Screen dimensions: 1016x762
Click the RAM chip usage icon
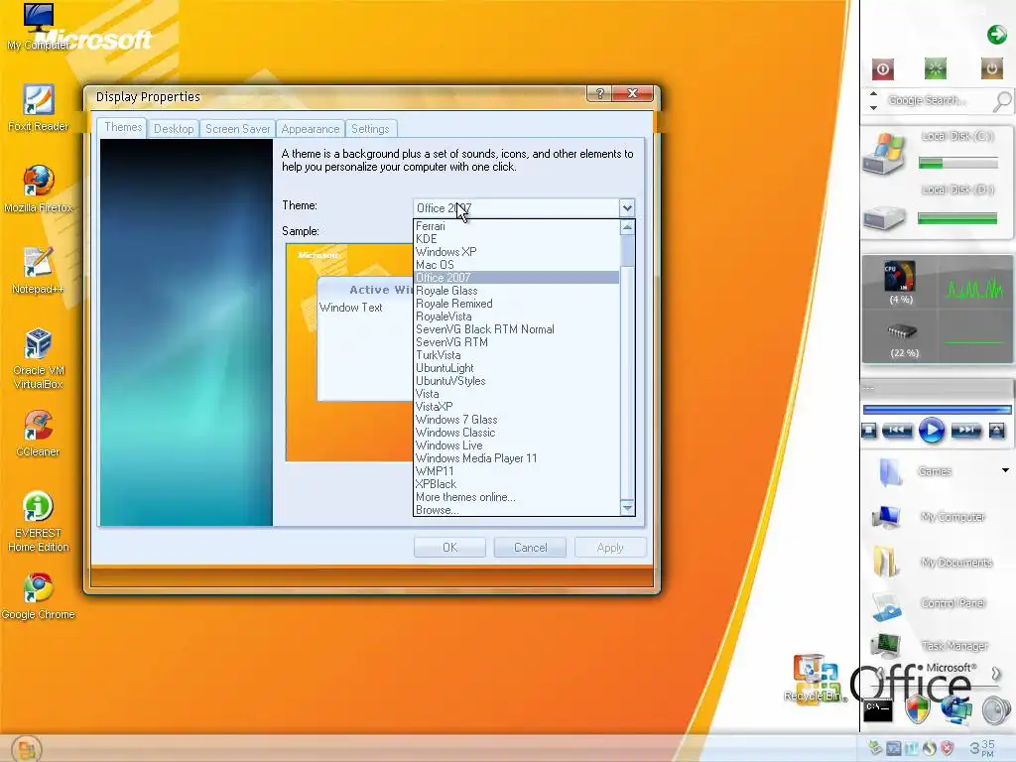tap(902, 331)
